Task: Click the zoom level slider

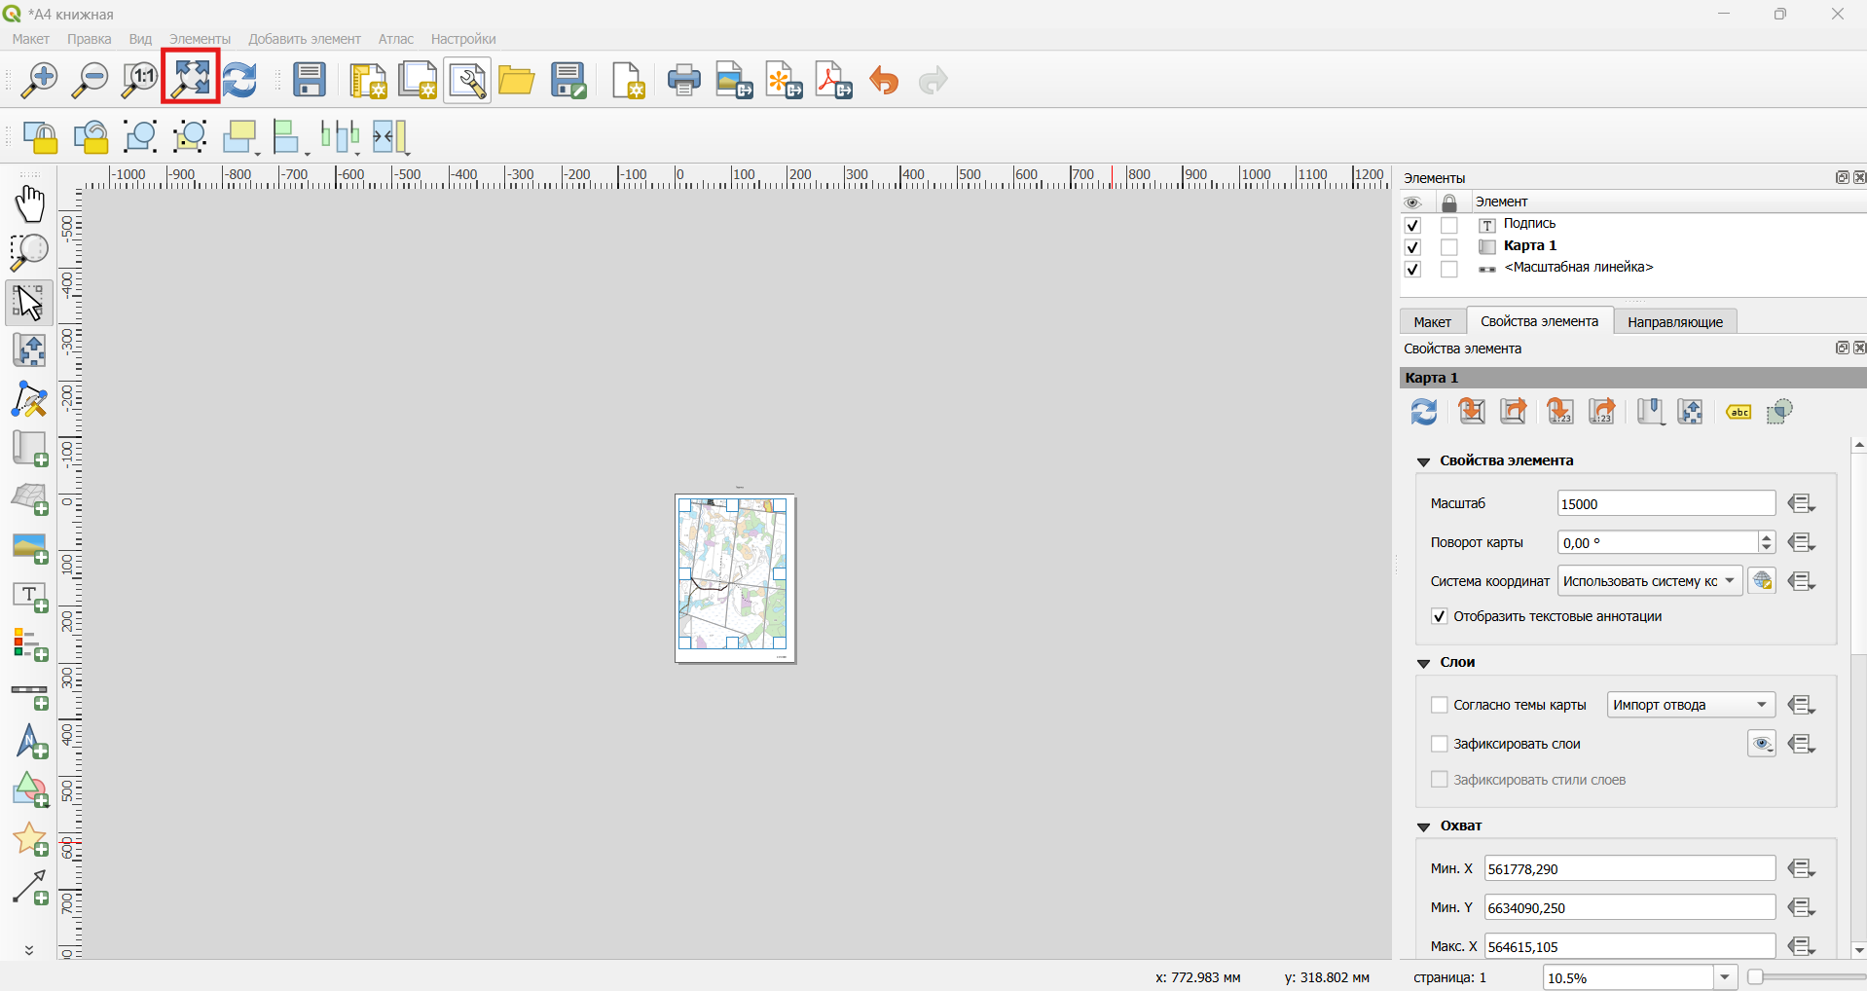Action: 1807,976
